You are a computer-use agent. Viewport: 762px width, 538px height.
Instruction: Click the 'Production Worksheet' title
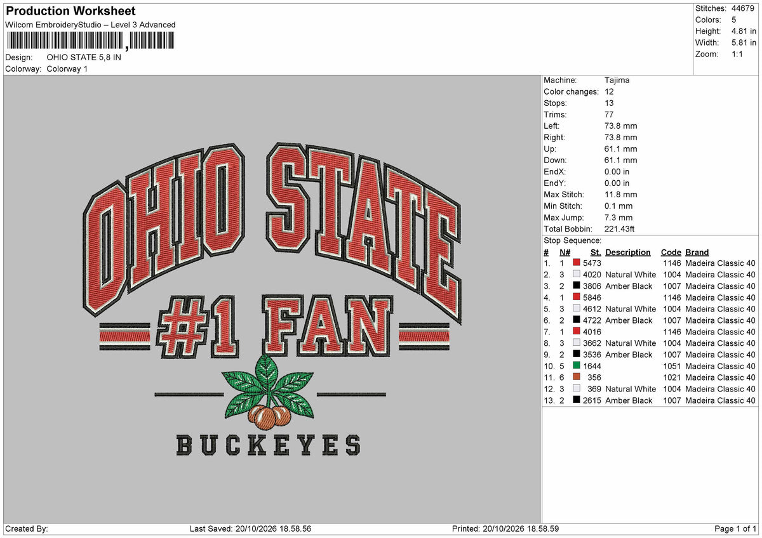coord(70,11)
